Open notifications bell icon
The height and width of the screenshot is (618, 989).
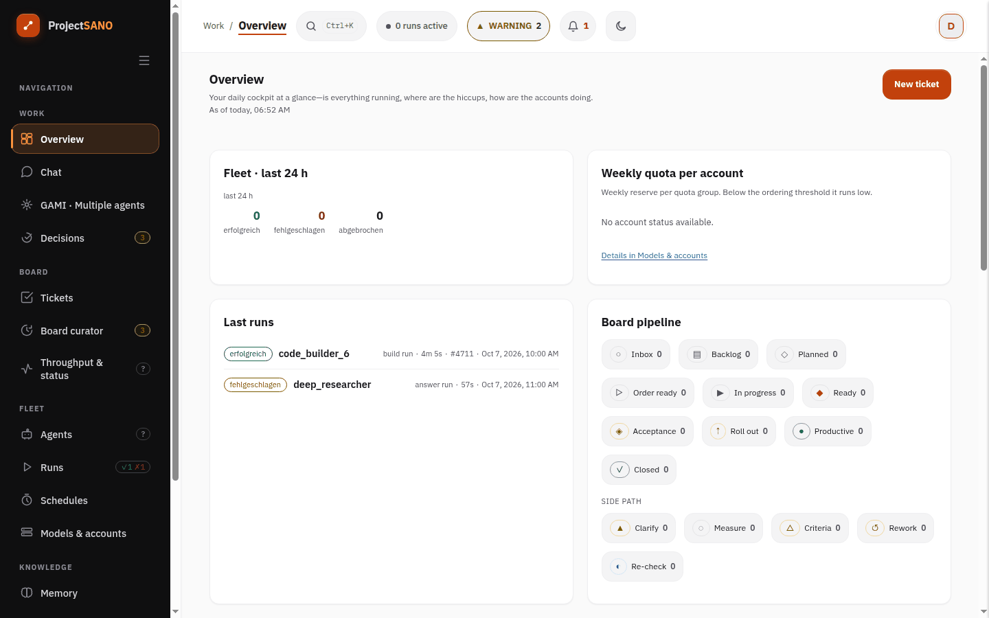(578, 26)
